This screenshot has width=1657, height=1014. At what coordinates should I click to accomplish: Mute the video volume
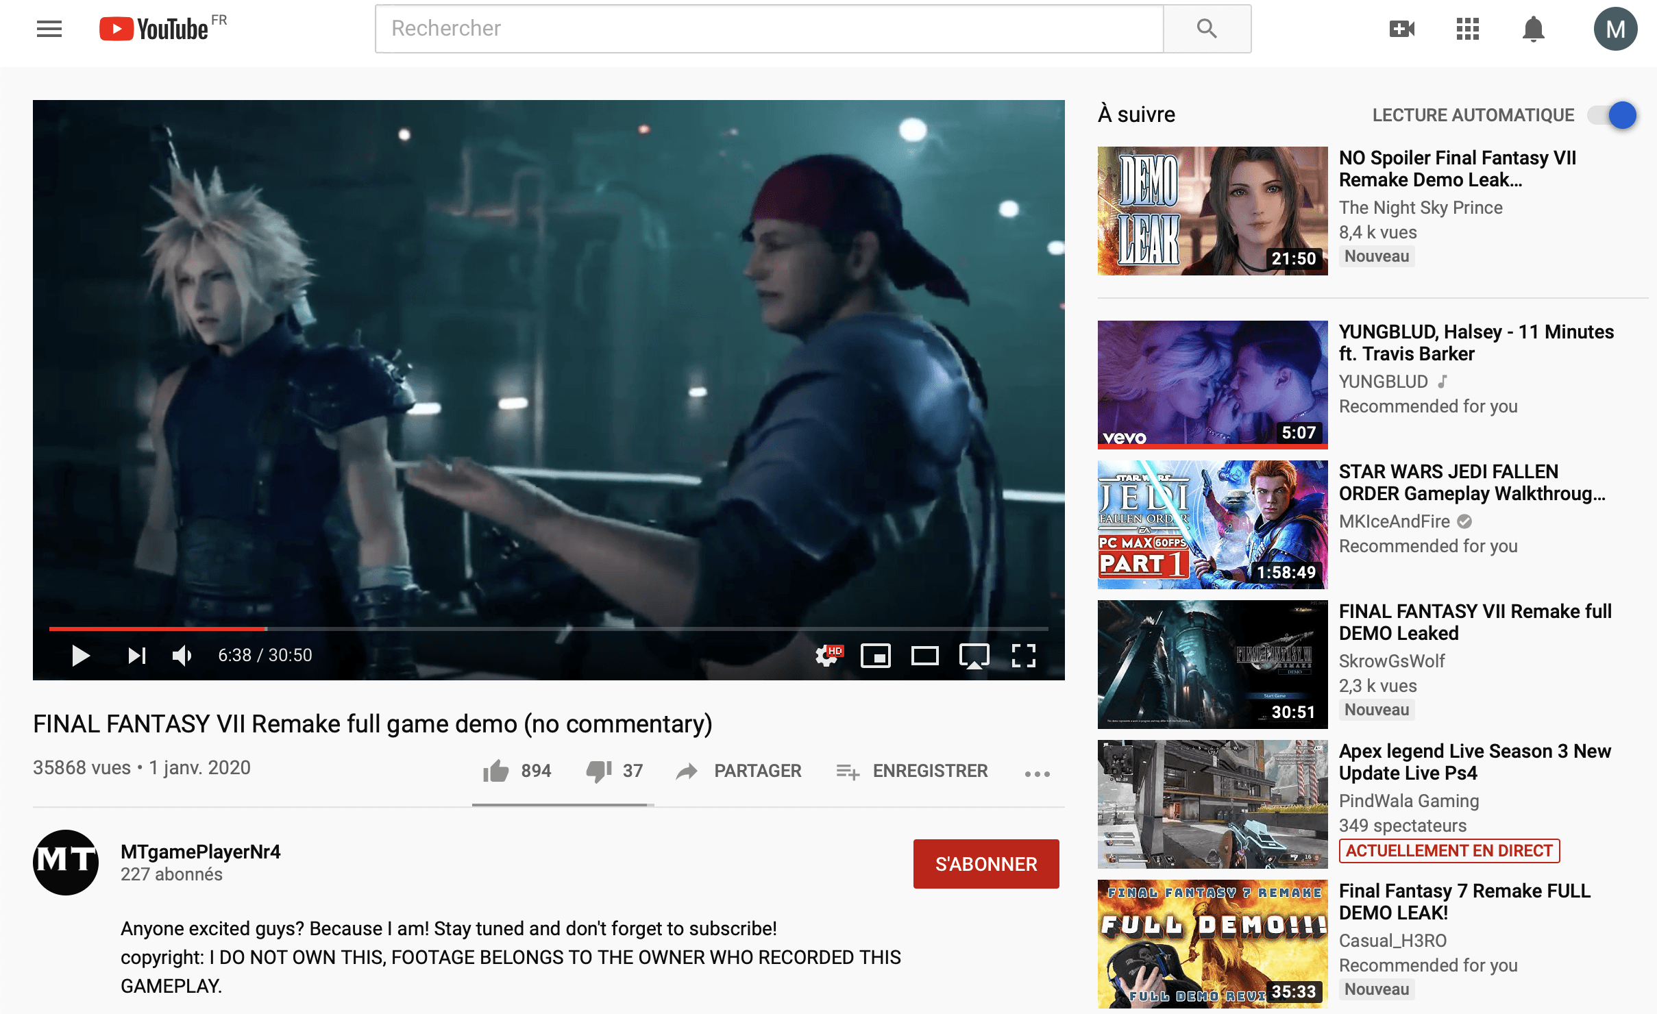182,656
